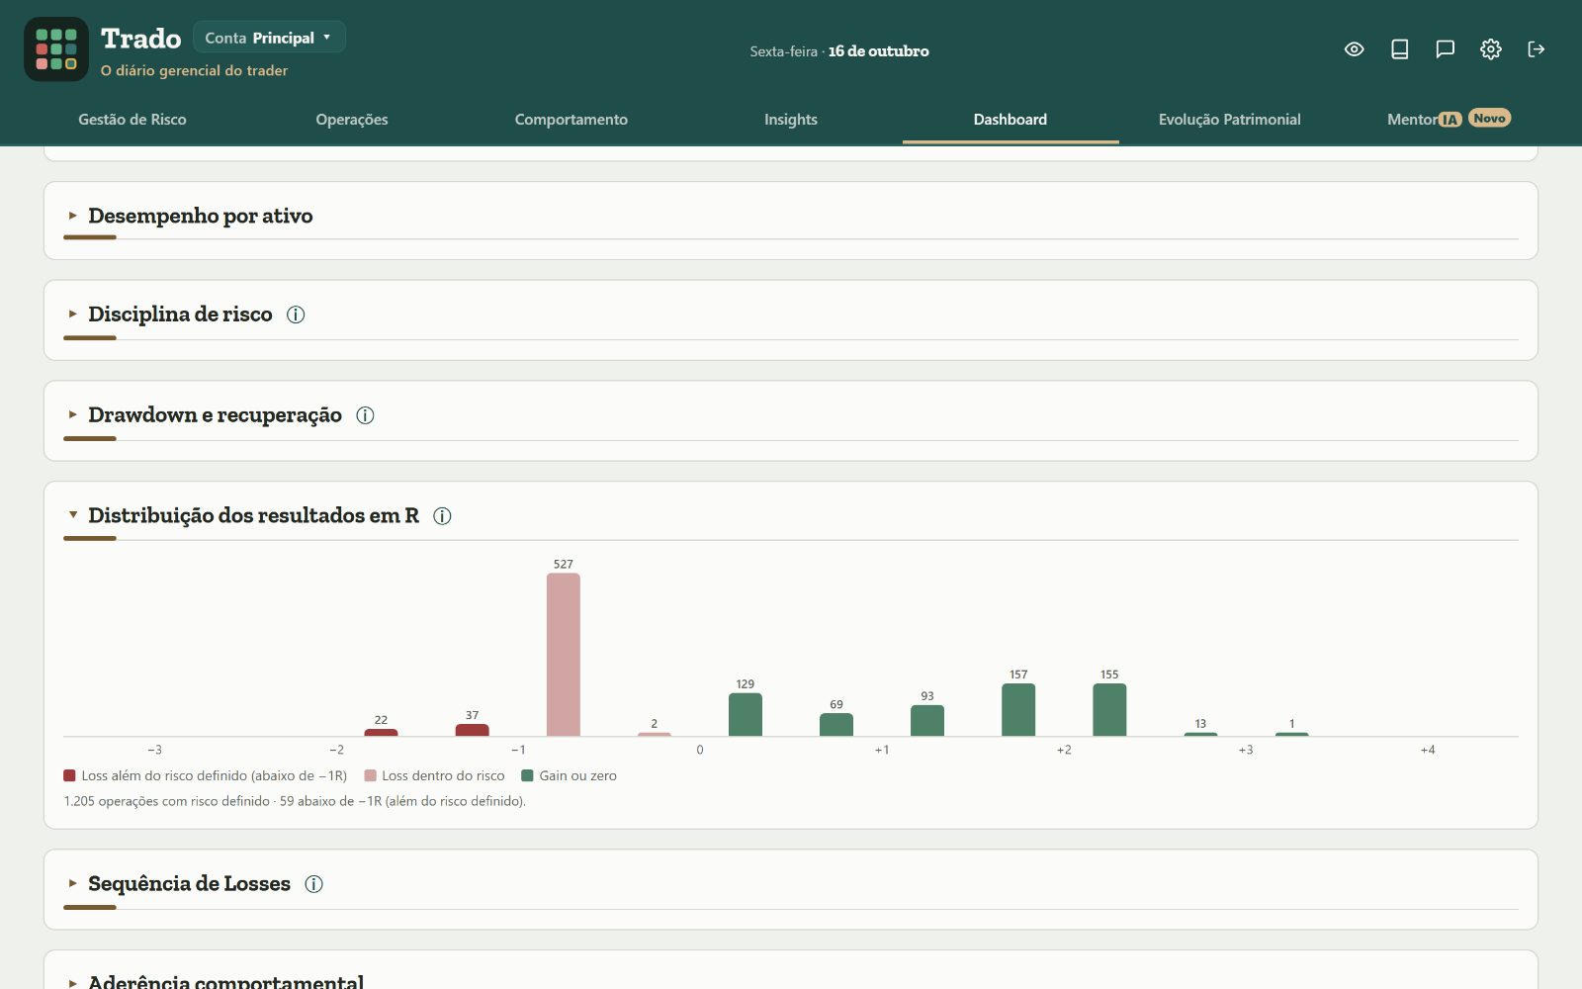This screenshot has width=1582, height=989.
Task: Select the Insights tab
Action: (x=791, y=120)
